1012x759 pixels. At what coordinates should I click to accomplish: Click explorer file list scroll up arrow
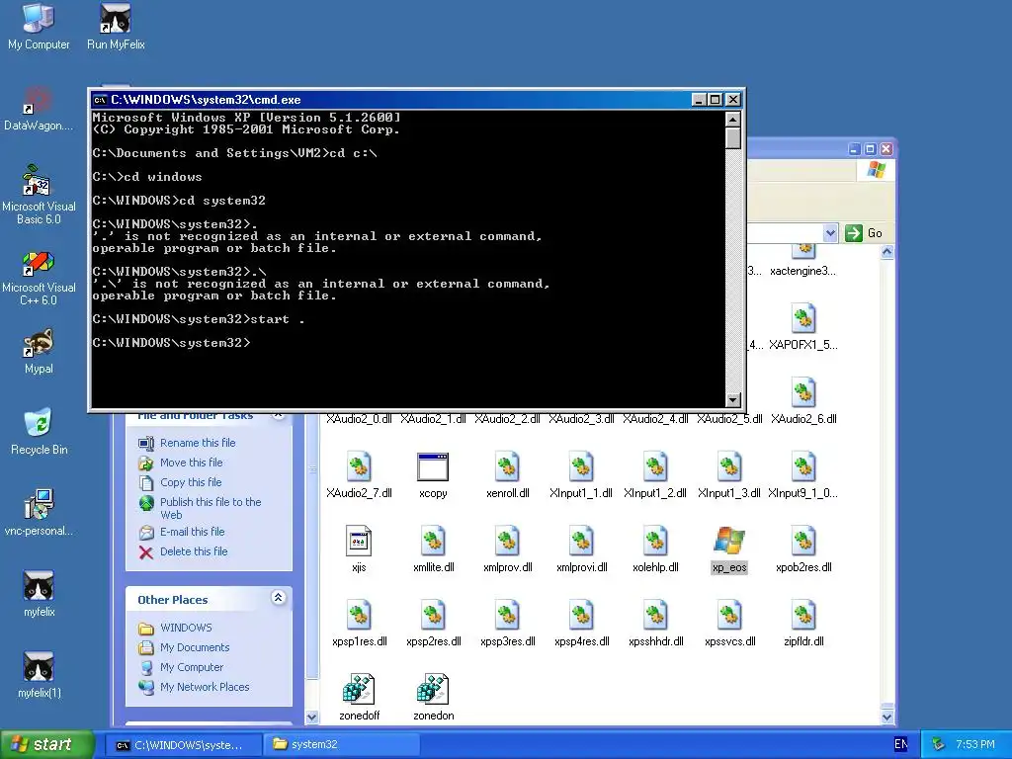[887, 252]
